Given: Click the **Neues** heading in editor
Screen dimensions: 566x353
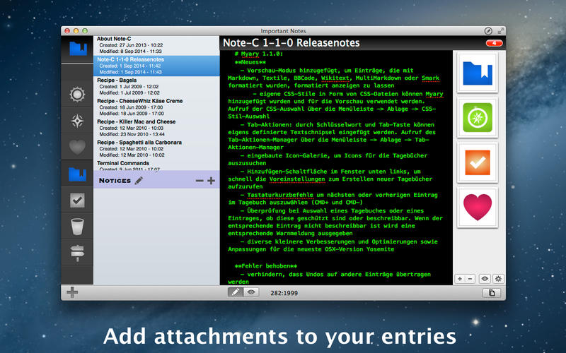Looking at the screenshot, I should 250,62.
